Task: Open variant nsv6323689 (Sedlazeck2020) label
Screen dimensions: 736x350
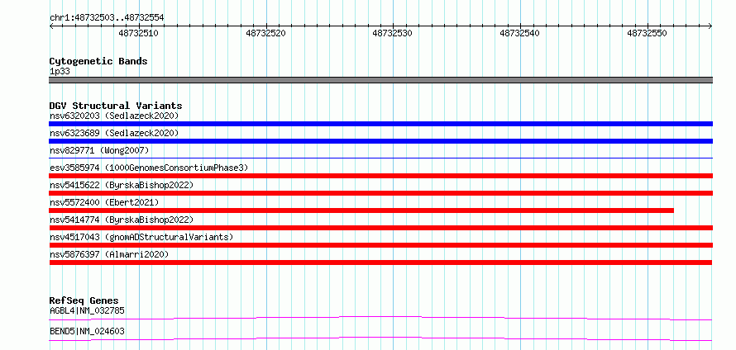Action: (114, 133)
